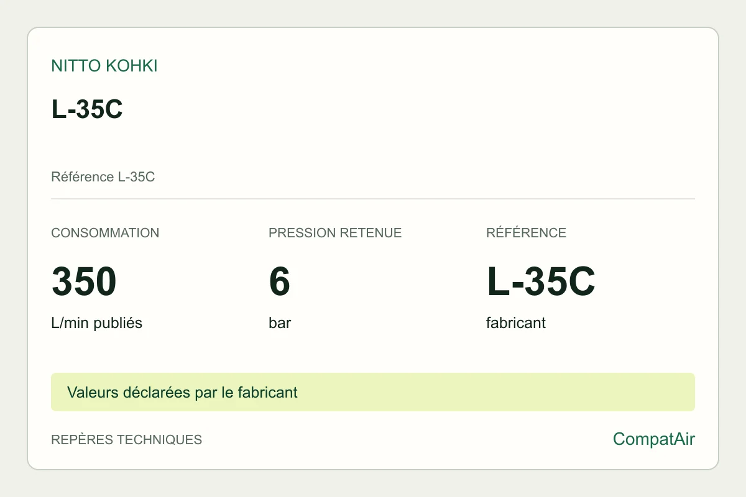Click the NITTO KOHKI brand name
This screenshot has height=497, width=746.
(104, 66)
